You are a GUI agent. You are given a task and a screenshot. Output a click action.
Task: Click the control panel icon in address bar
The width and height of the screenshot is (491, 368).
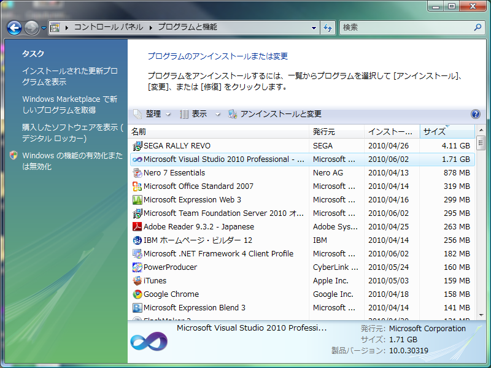tap(55, 28)
